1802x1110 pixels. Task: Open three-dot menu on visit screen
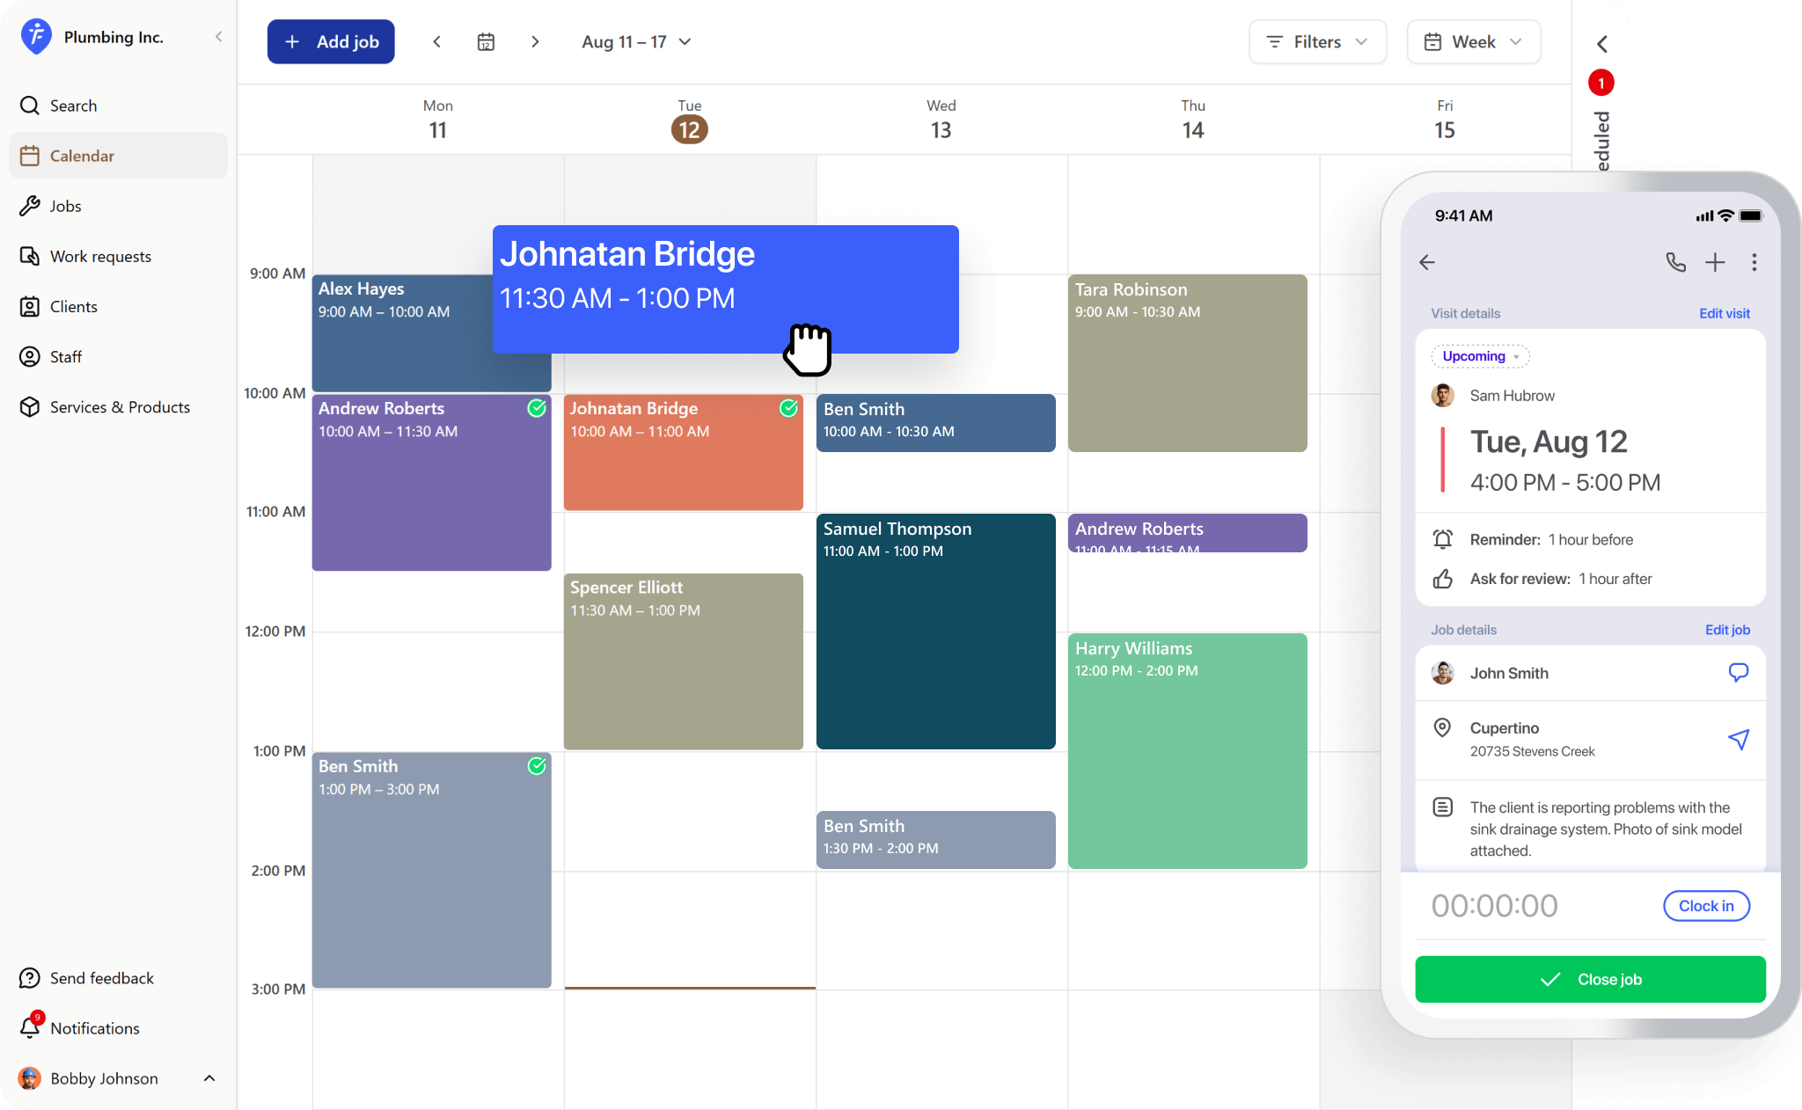point(1754,262)
